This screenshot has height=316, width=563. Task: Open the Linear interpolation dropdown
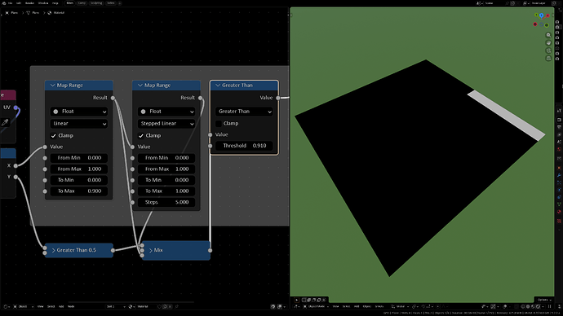pyautogui.click(x=79, y=123)
